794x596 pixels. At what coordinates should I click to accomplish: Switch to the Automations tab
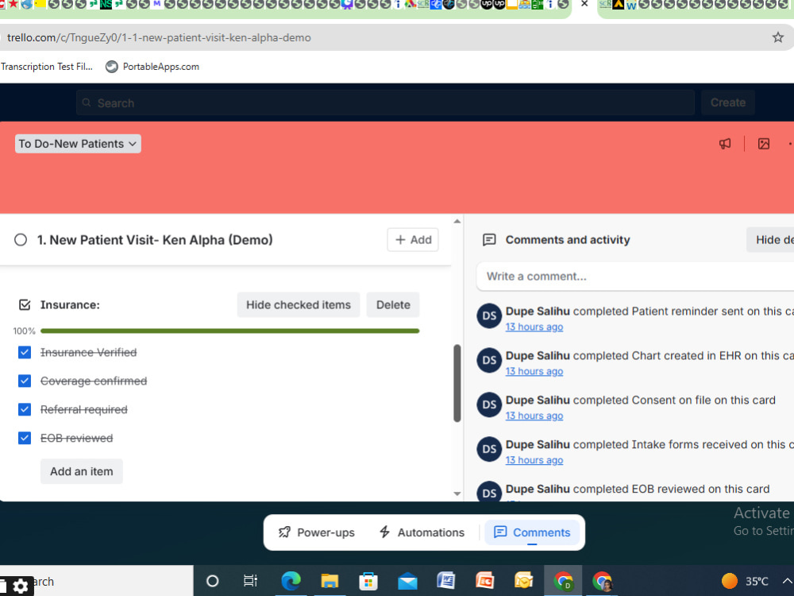422,532
